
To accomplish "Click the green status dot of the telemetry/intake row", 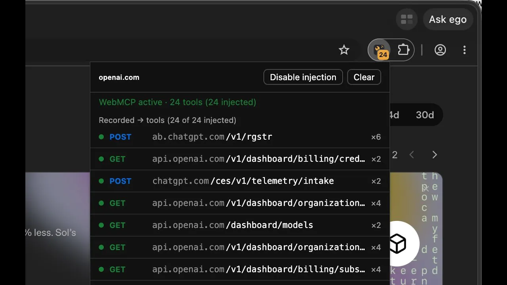I will 101,181.
